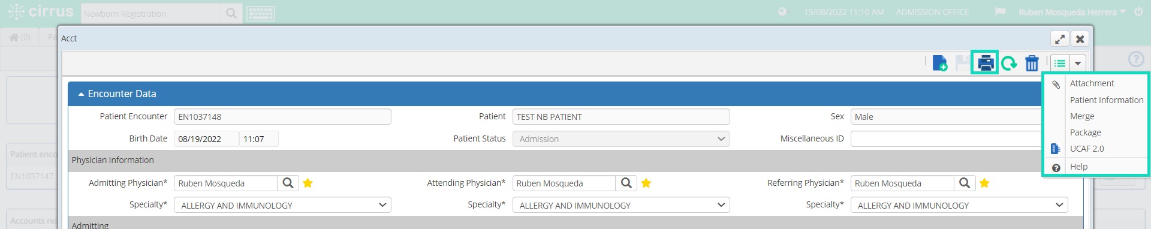Mark Attending Physician as favorite star

tap(646, 183)
